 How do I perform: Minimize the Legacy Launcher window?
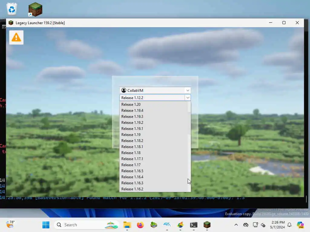271,23
